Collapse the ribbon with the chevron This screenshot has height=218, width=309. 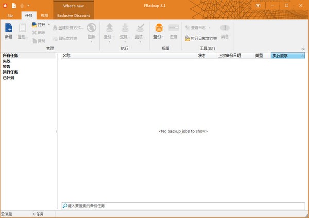point(303,49)
